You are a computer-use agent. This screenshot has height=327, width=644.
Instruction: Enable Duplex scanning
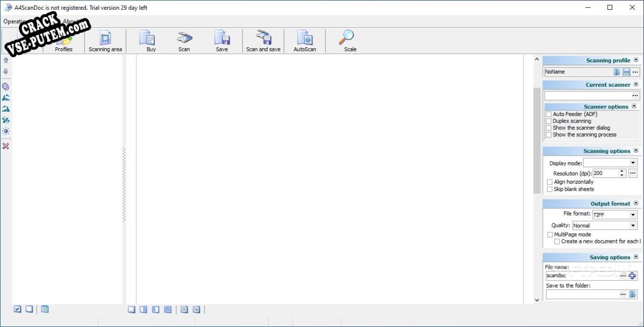(548, 121)
